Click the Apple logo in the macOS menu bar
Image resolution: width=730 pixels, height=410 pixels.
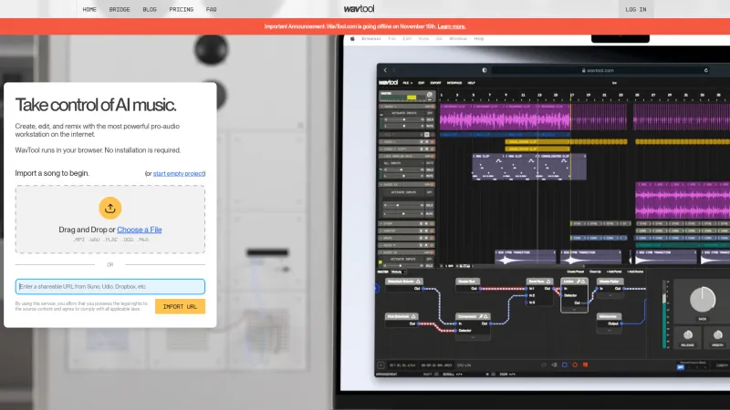[x=352, y=38]
